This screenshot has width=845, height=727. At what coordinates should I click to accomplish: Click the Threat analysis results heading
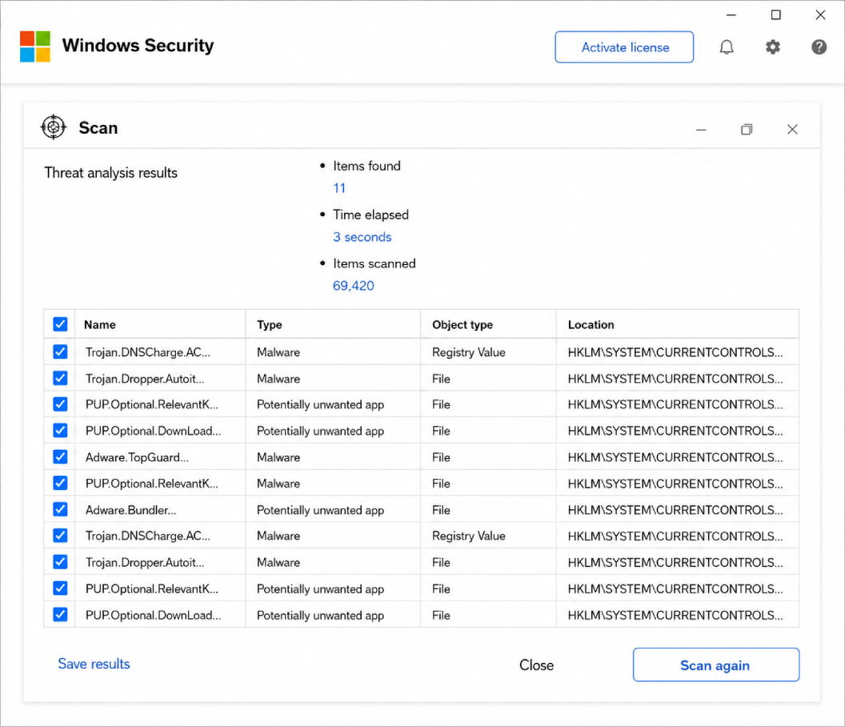[x=110, y=173]
